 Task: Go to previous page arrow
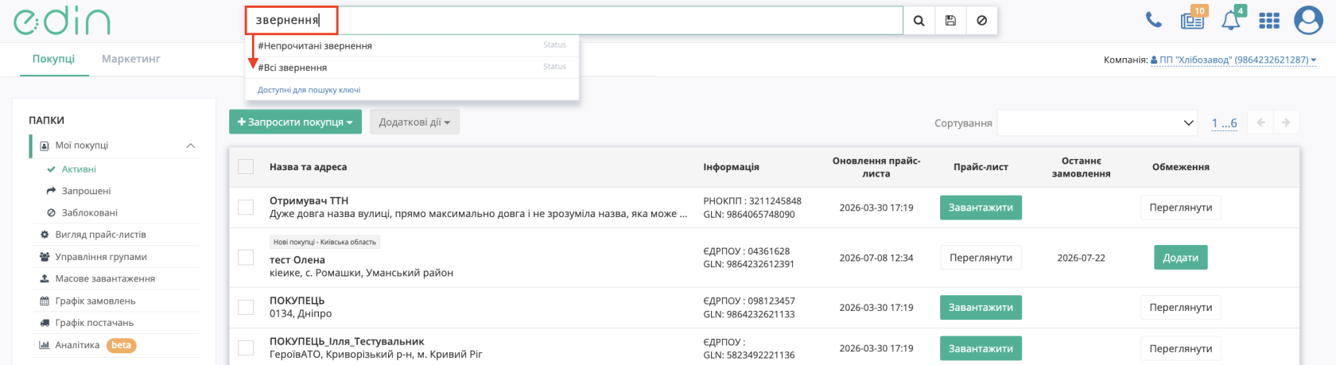[1260, 122]
